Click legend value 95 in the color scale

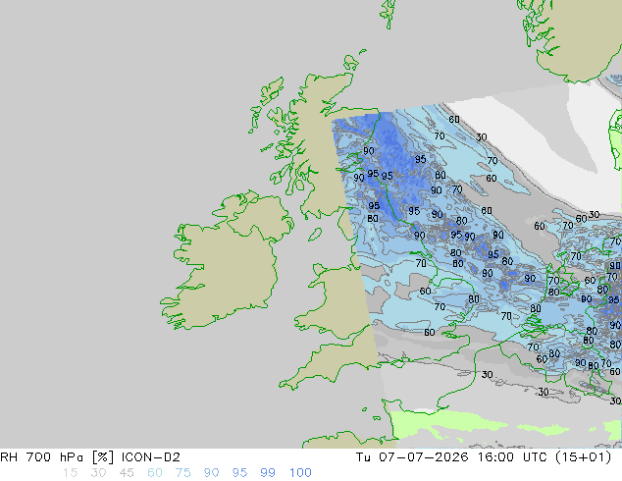tap(239, 473)
